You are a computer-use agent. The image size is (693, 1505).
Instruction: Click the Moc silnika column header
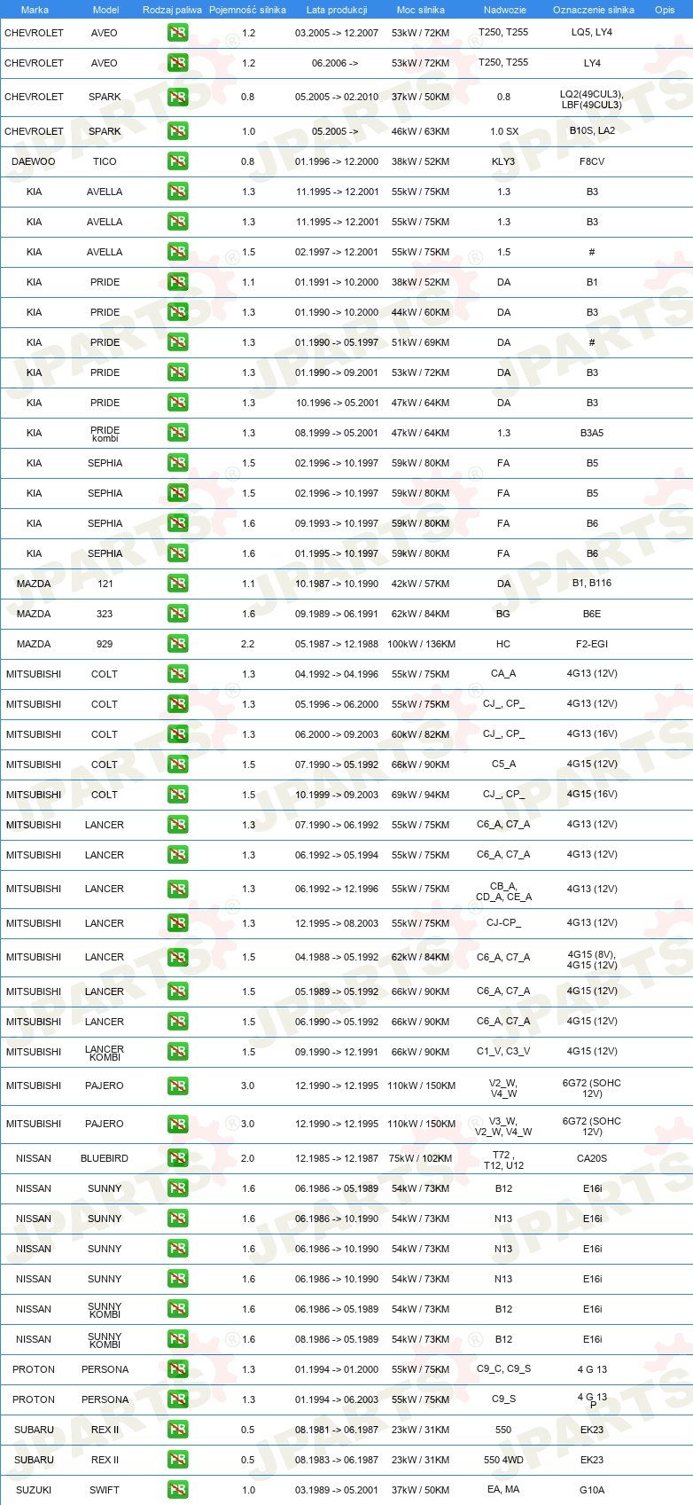421,10
